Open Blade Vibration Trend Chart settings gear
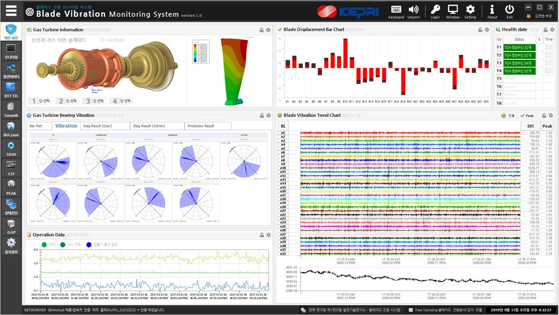The height and width of the screenshot is (315, 559). point(551,116)
